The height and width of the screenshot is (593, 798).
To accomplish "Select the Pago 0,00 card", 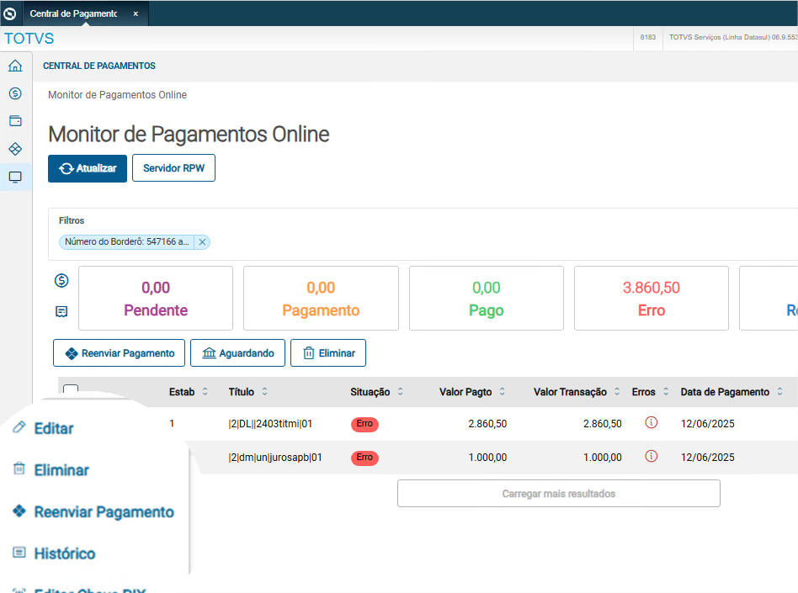I will pos(486,298).
